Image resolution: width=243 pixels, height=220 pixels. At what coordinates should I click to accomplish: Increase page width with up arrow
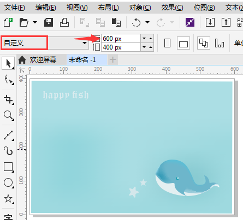[151, 39]
